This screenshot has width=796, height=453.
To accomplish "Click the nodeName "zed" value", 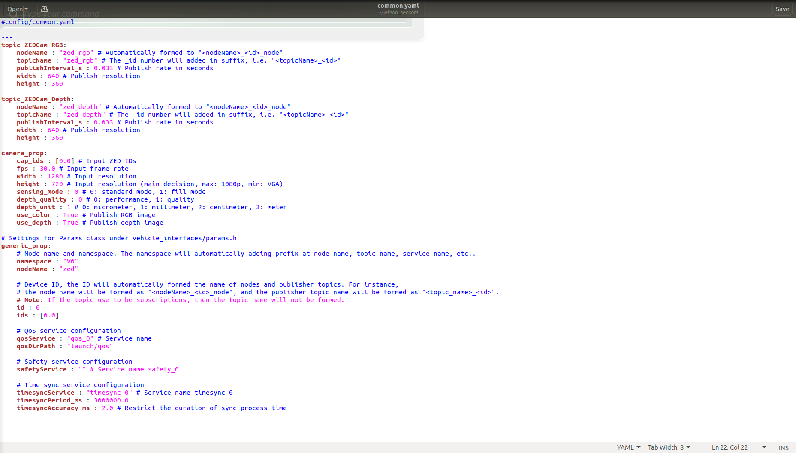I will click(69, 269).
